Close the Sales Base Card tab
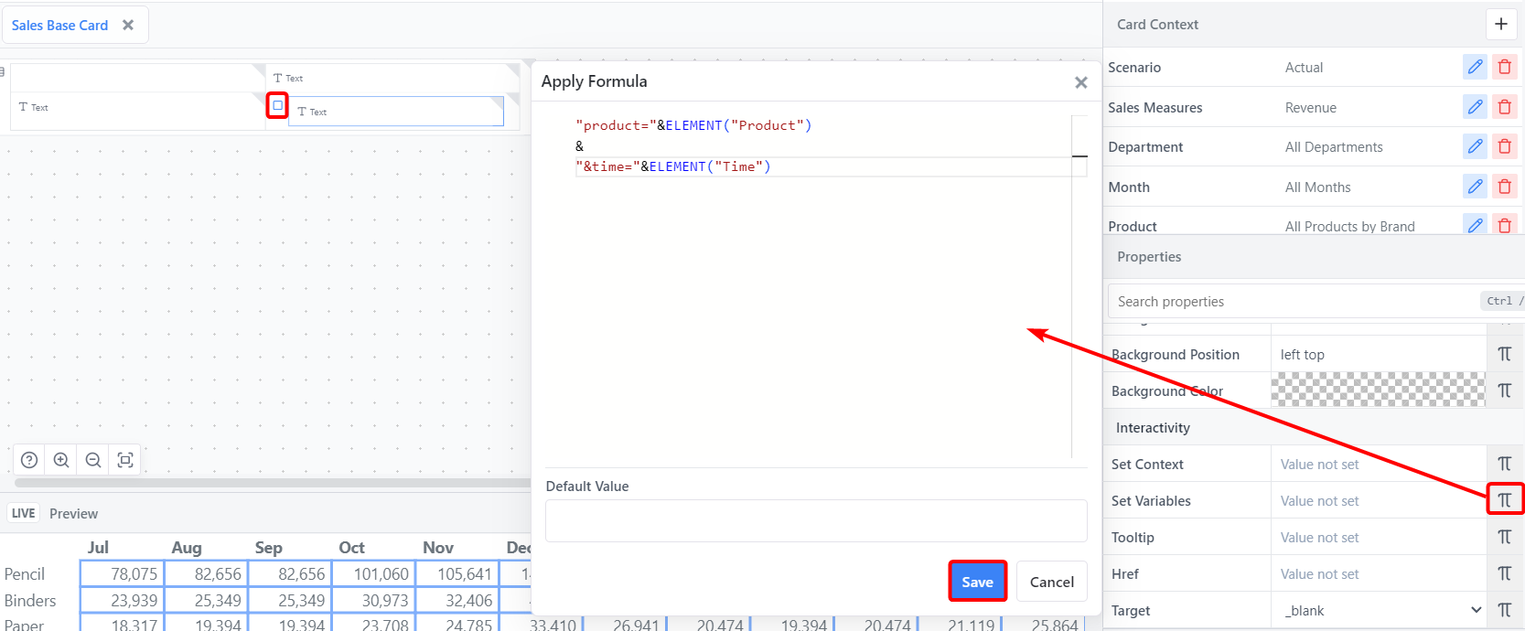The height and width of the screenshot is (631, 1525). [128, 25]
